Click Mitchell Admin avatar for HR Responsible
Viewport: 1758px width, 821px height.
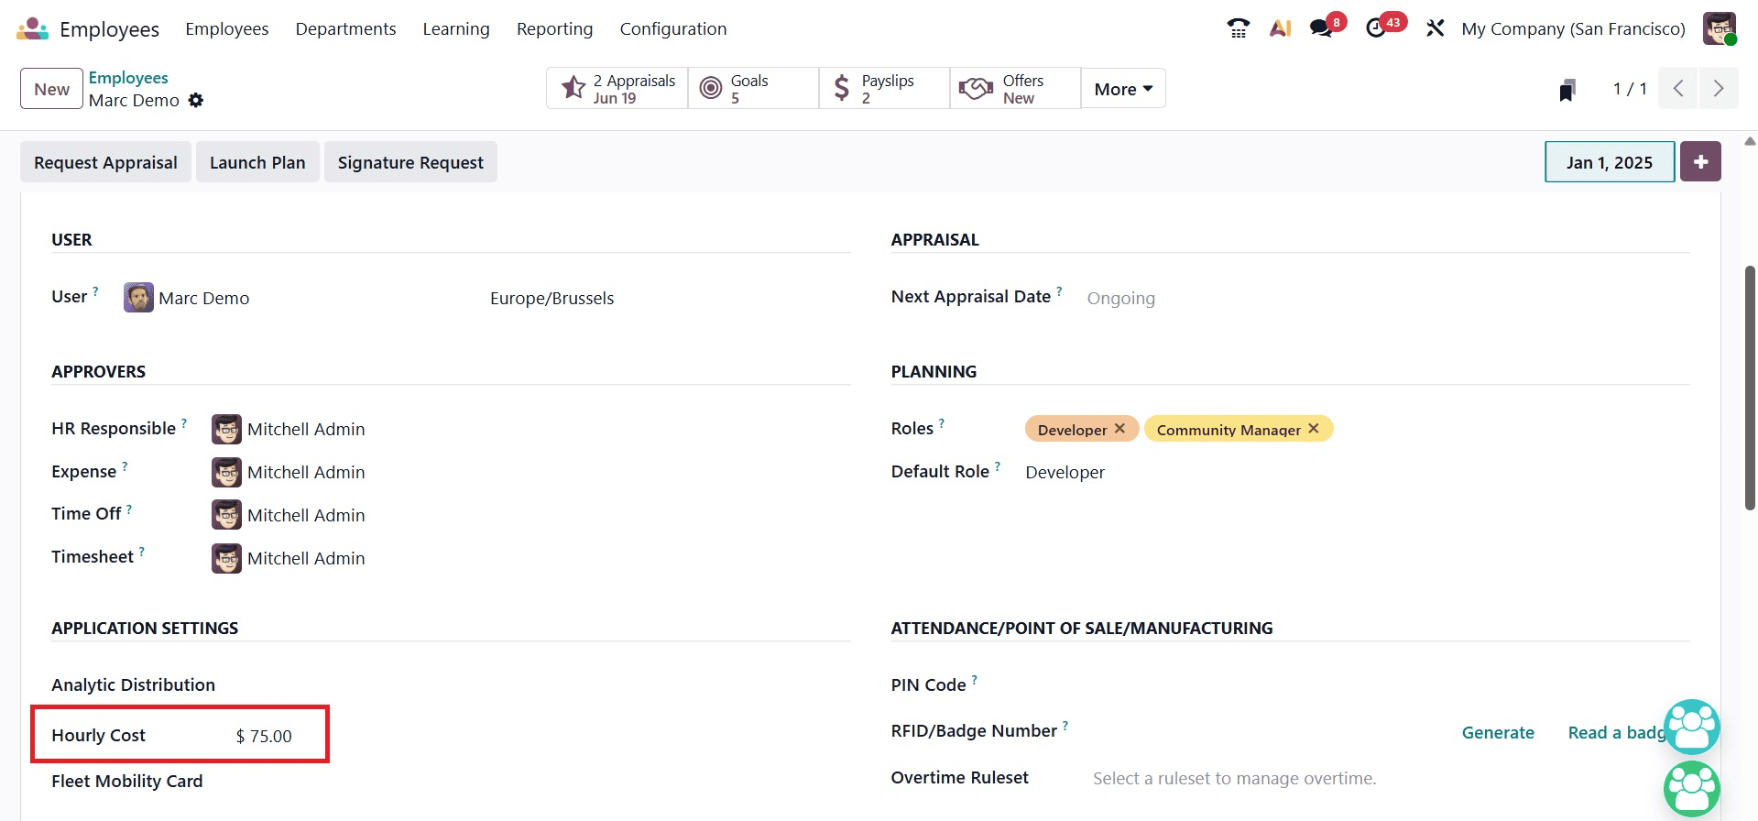226,429
